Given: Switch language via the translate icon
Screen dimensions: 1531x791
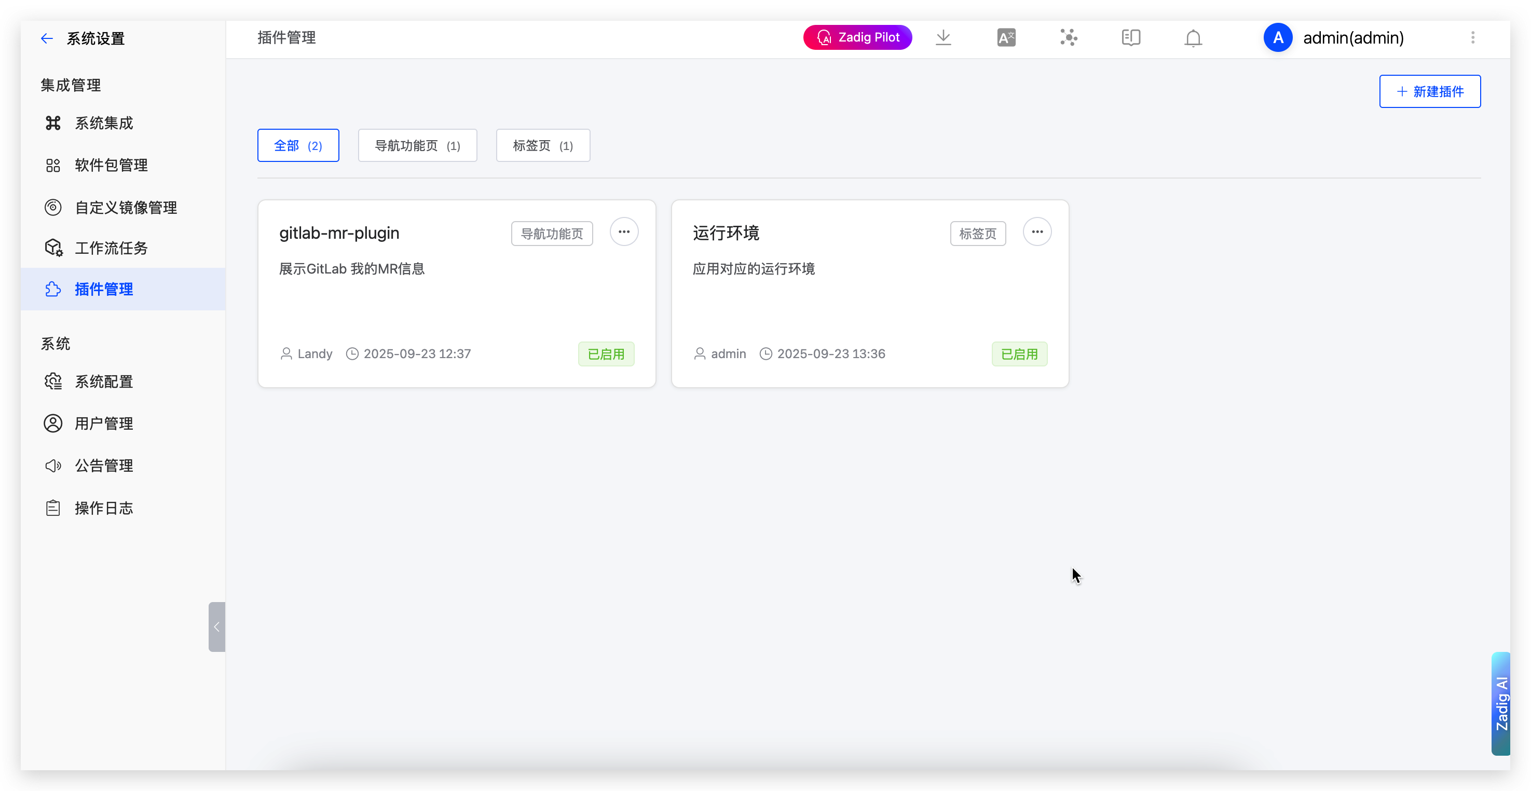Looking at the screenshot, I should (x=1006, y=37).
